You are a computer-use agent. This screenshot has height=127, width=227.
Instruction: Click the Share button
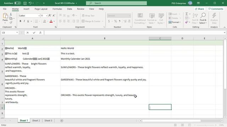[x=199, y=9]
